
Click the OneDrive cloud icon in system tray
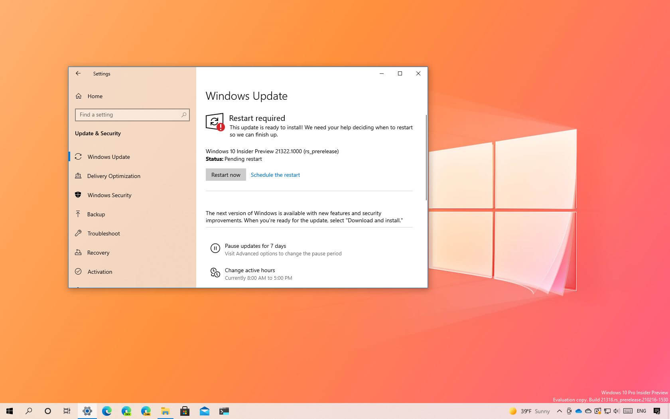click(578, 411)
